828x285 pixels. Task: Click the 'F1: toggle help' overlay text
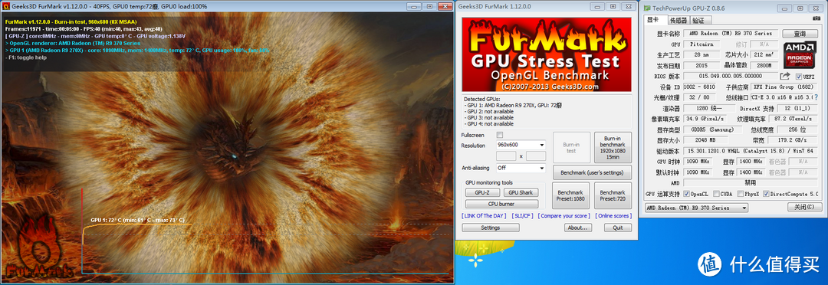tap(26, 57)
